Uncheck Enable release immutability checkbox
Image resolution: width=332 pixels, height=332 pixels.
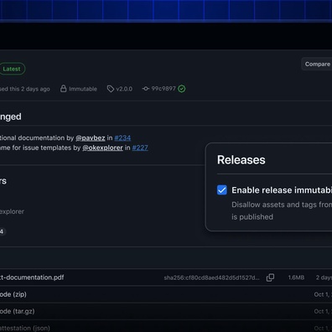tap(222, 190)
